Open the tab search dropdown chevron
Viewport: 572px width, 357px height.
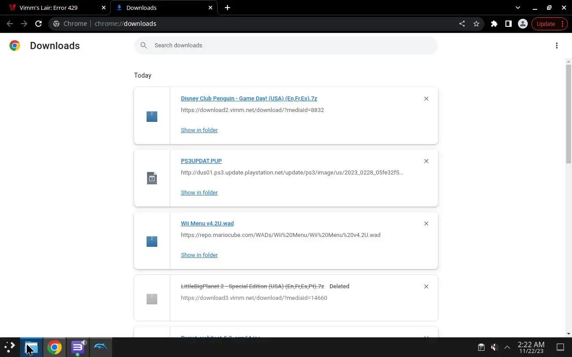[x=518, y=8]
